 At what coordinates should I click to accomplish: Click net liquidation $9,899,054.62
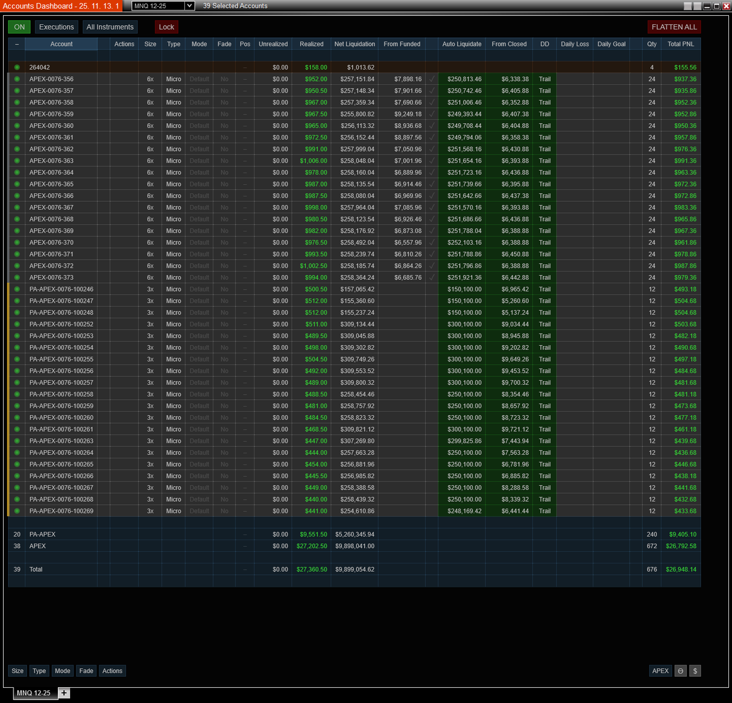[354, 569]
